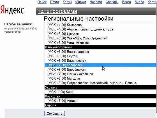The image size is (157, 118).
Task: Select the (МСК +7:00) Владивосток option
Action: [x=100, y=61]
